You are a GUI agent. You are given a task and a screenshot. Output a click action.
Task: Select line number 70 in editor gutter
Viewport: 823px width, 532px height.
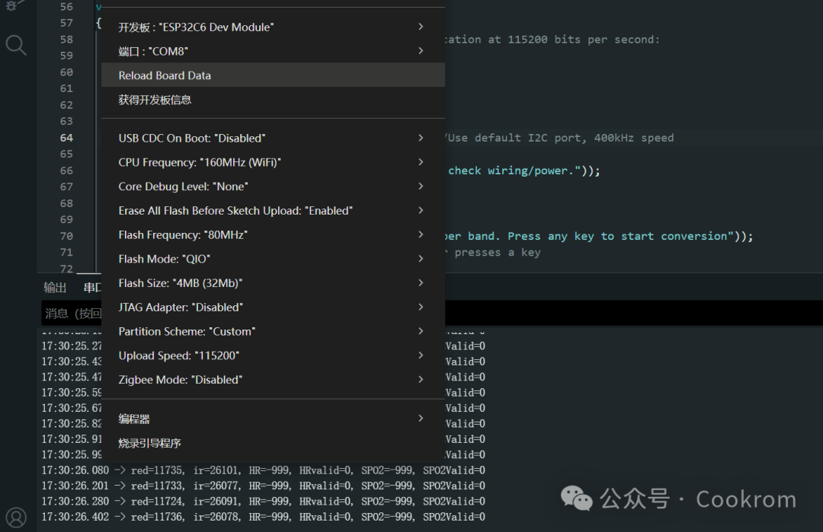(x=66, y=236)
